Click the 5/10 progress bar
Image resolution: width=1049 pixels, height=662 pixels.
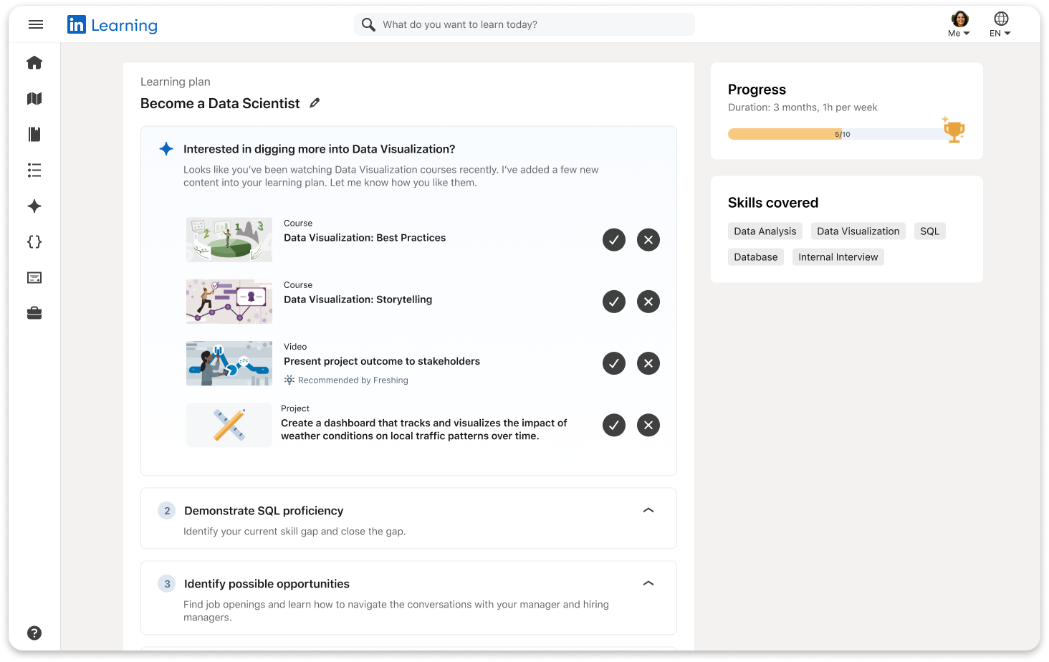coord(835,134)
